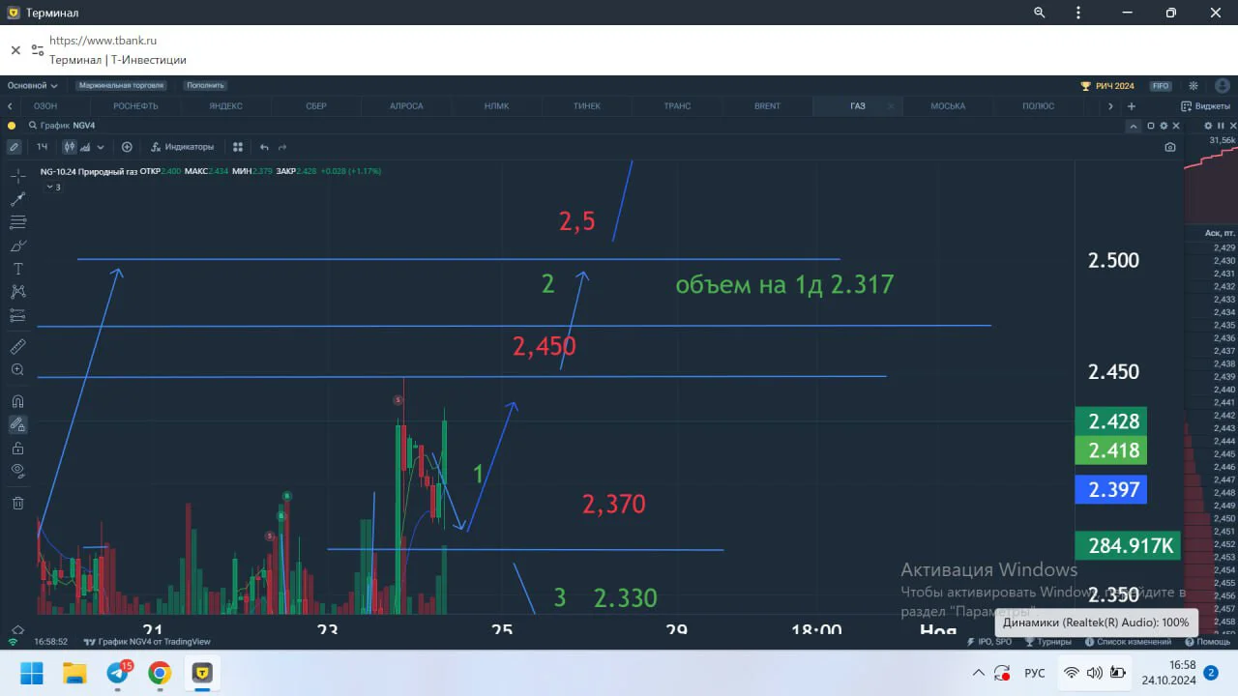The image size is (1238, 696).
Task: Expand the indicators legend showing 3
Action: (53, 188)
